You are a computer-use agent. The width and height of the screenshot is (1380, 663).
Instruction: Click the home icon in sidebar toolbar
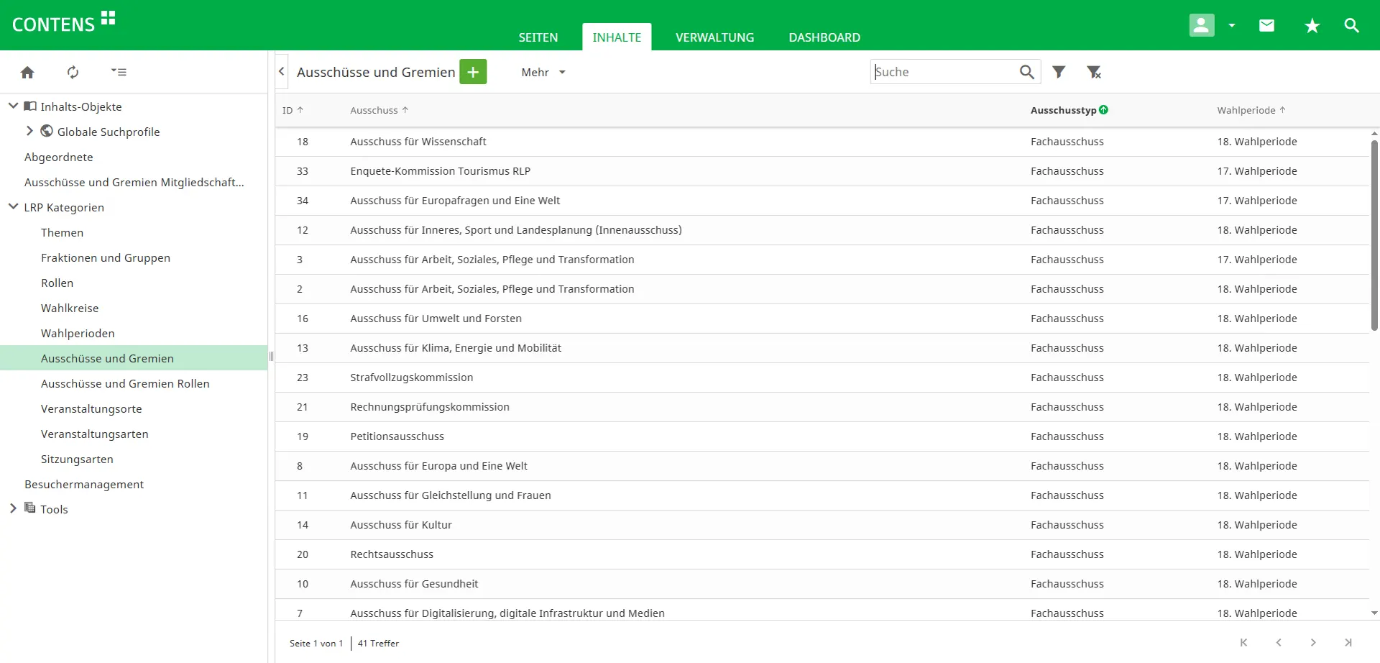(27, 72)
